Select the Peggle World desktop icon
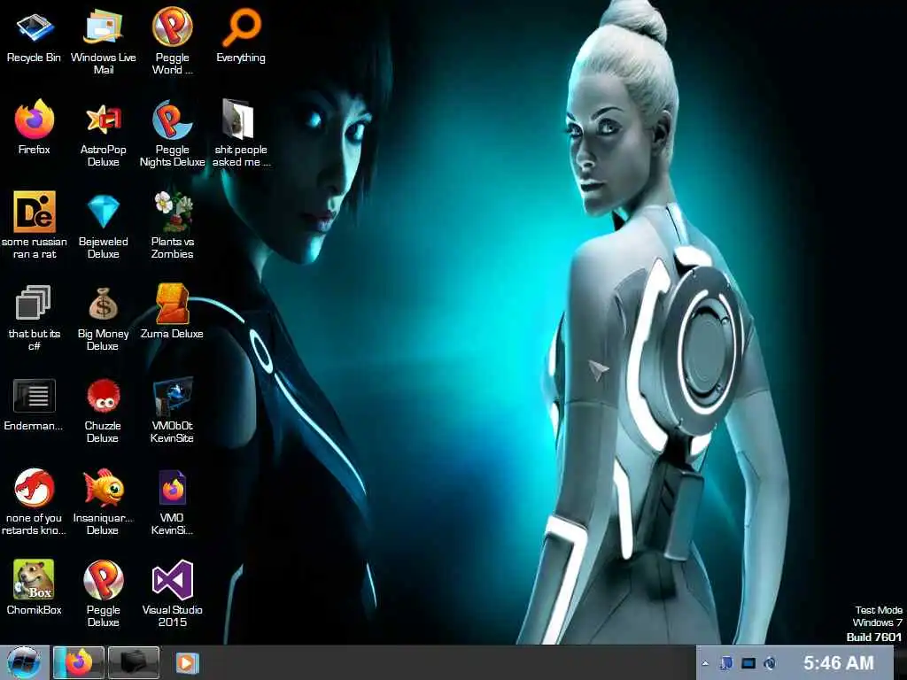 (x=173, y=41)
